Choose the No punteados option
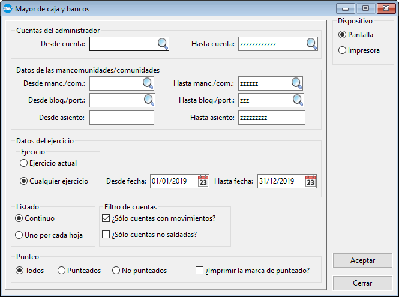 coord(116,271)
